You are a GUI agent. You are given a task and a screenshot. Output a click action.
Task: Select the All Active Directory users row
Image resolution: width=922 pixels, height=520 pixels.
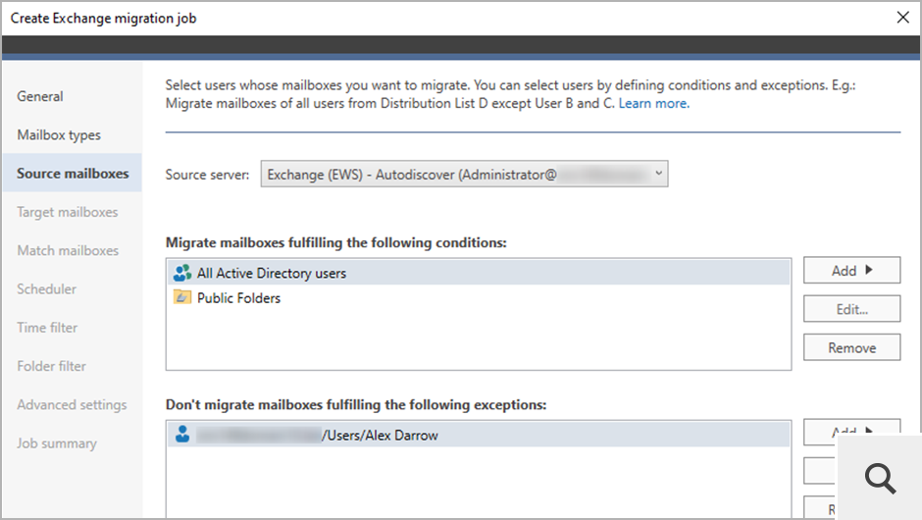tap(479, 273)
